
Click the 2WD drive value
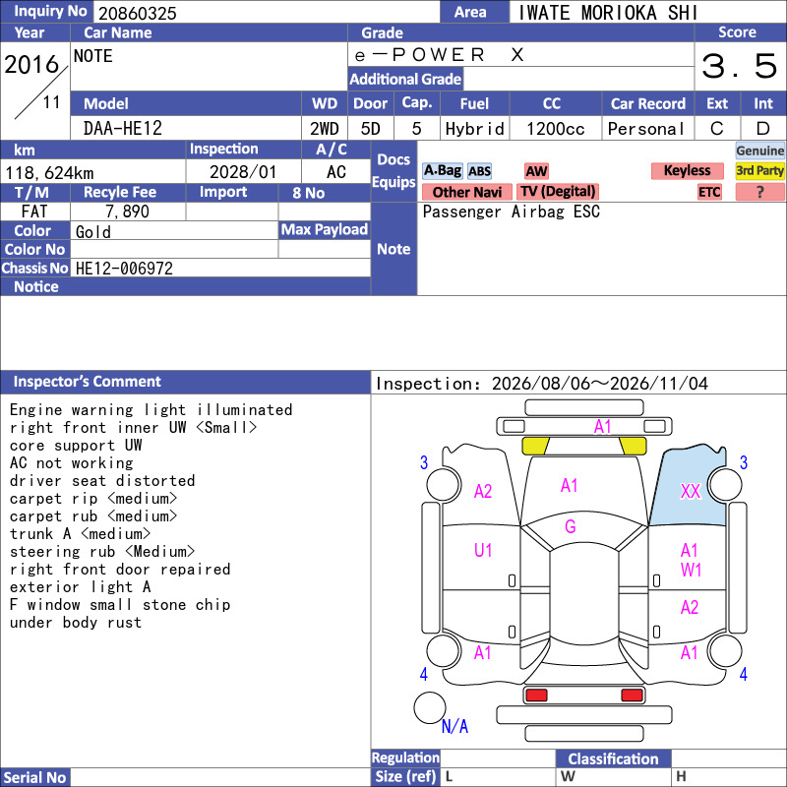[325, 129]
